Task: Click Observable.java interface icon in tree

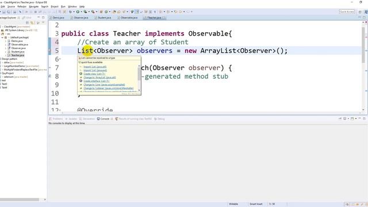Action: tap(9, 45)
